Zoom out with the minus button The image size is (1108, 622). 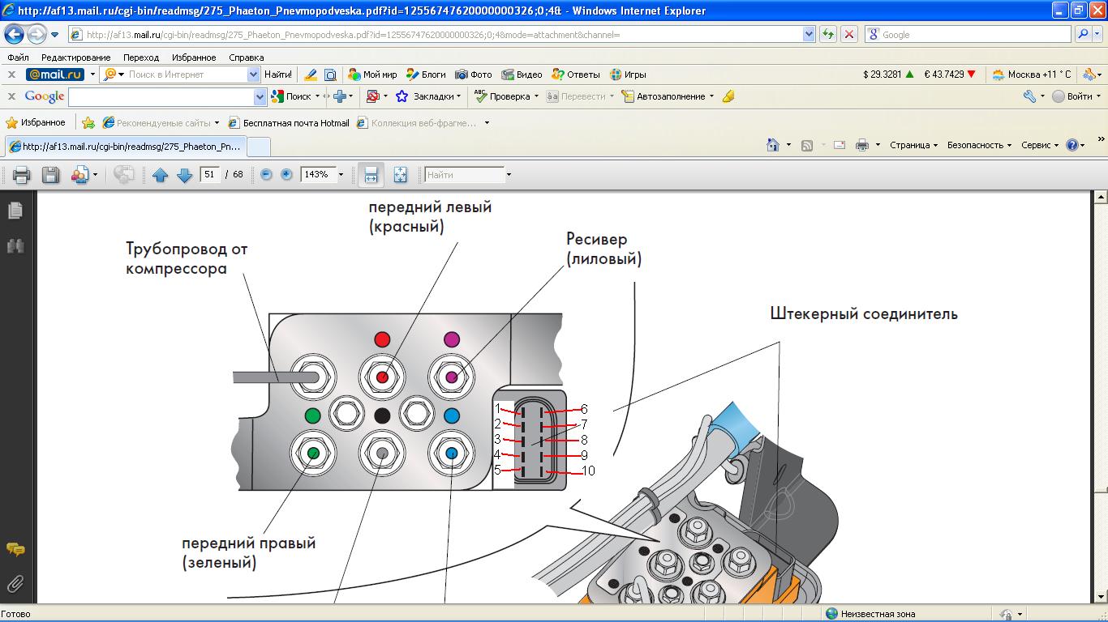(266, 175)
